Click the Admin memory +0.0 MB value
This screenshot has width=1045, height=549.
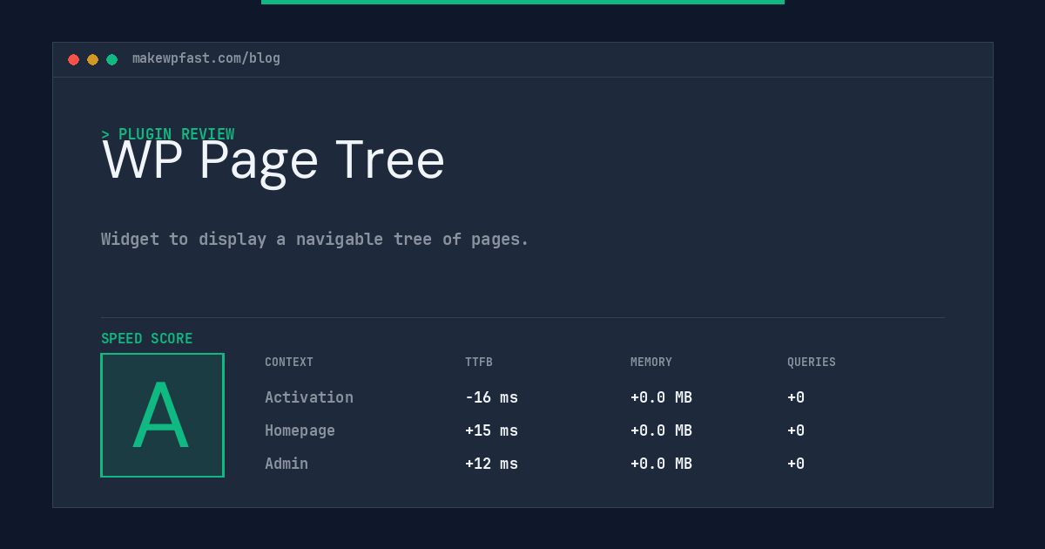click(x=661, y=464)
